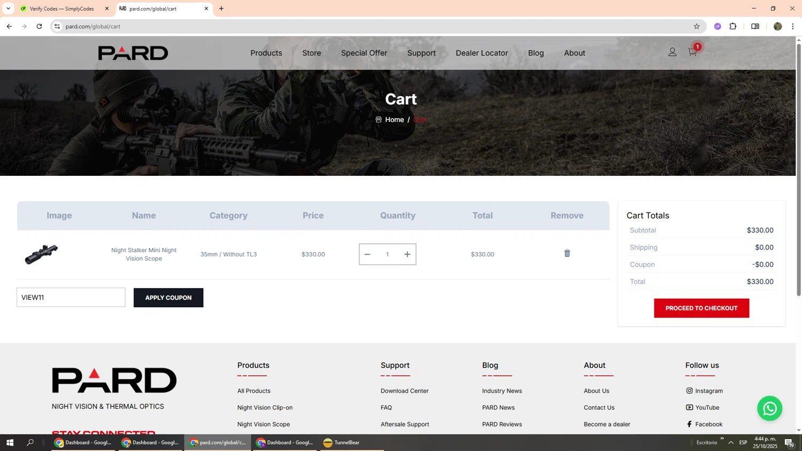Switch to TunnelBear in the taskbar
802x451 pixels.
[342, 442]
